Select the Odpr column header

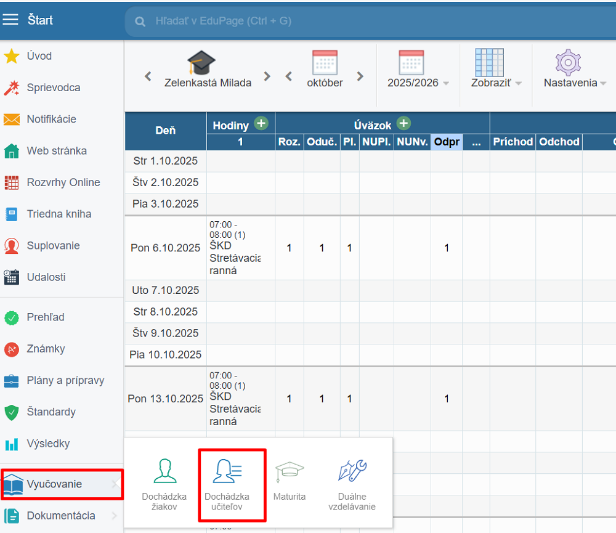coord(447,142)
